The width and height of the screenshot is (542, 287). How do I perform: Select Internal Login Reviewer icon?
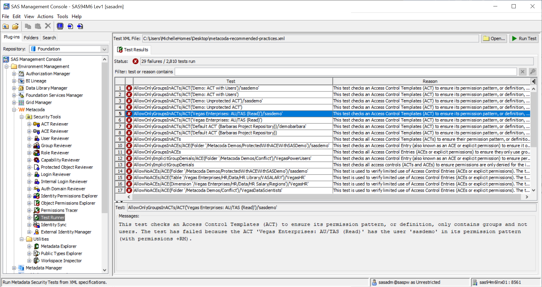(x=36, y=182)
